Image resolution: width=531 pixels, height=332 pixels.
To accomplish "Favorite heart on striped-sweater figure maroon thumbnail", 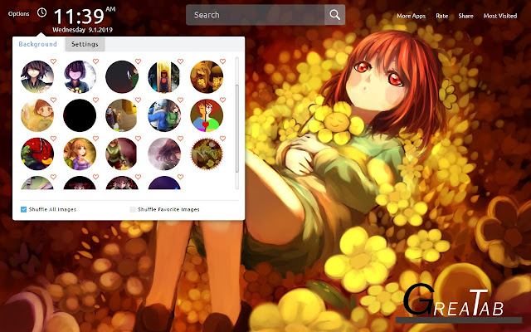I will click(x=139, y=139).
